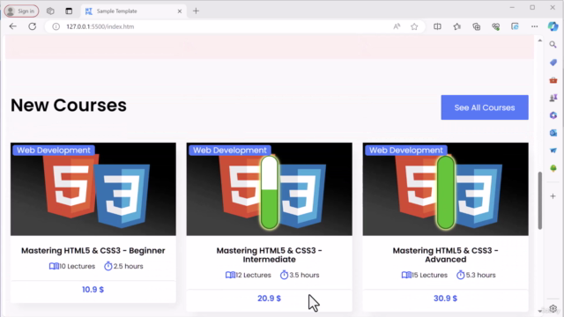Maximize the browser window
The image size is (564, 317).
coord(532,8)
